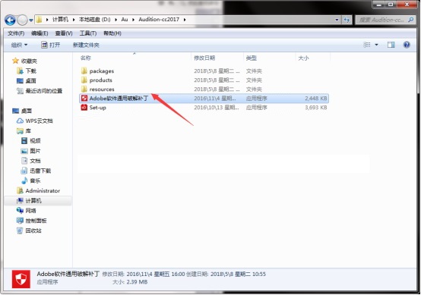The width and height of the screenshot is (421, 295).
Task: Click the 2,448 KB size cell
Action: [x=316, y=99]
